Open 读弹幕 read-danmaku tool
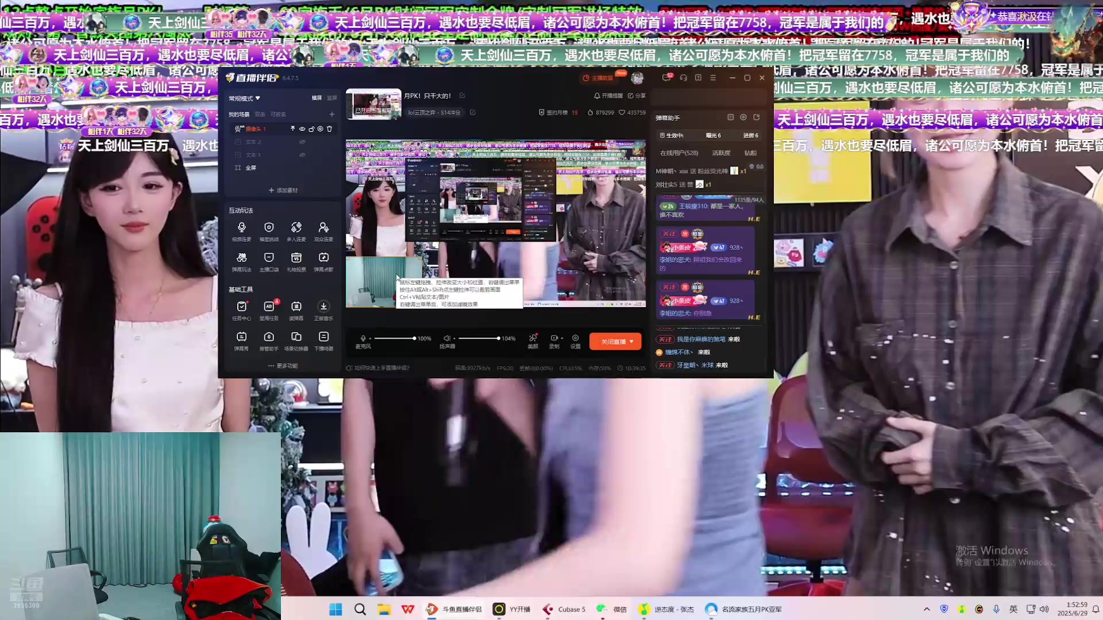Viewport: 1103px width, 620px height. 296,311
